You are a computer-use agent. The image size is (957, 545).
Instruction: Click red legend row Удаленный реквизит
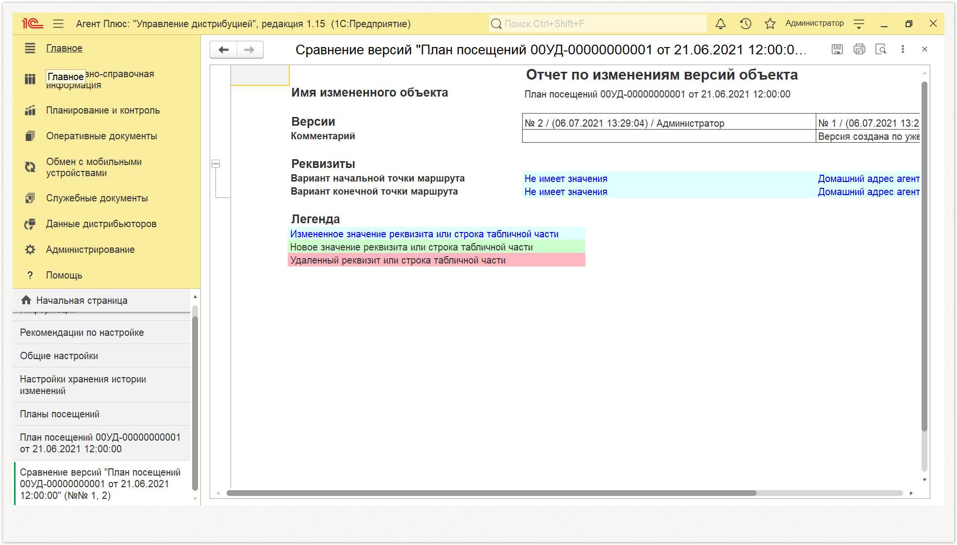(x=436, y=260)
